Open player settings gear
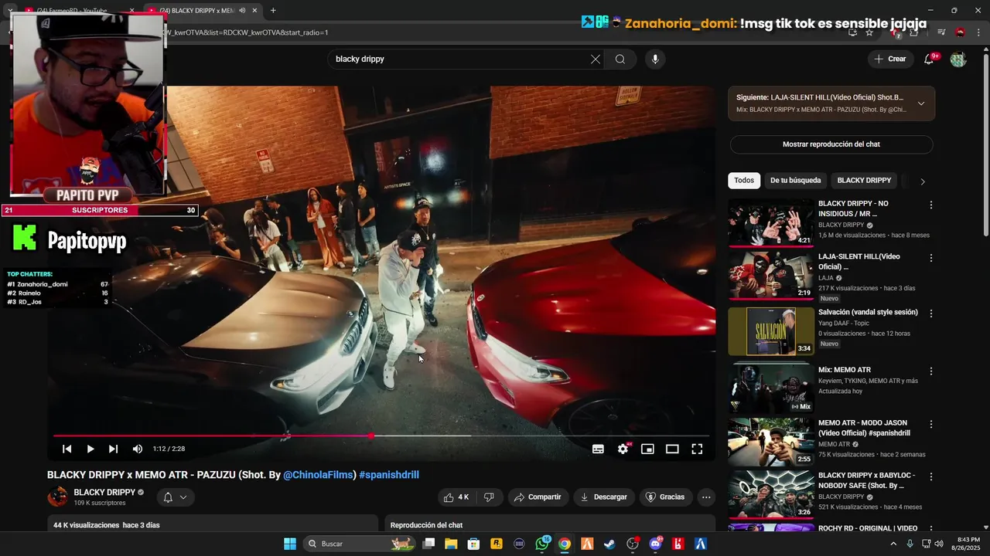990x556 pixels. [x=623, y=449]
